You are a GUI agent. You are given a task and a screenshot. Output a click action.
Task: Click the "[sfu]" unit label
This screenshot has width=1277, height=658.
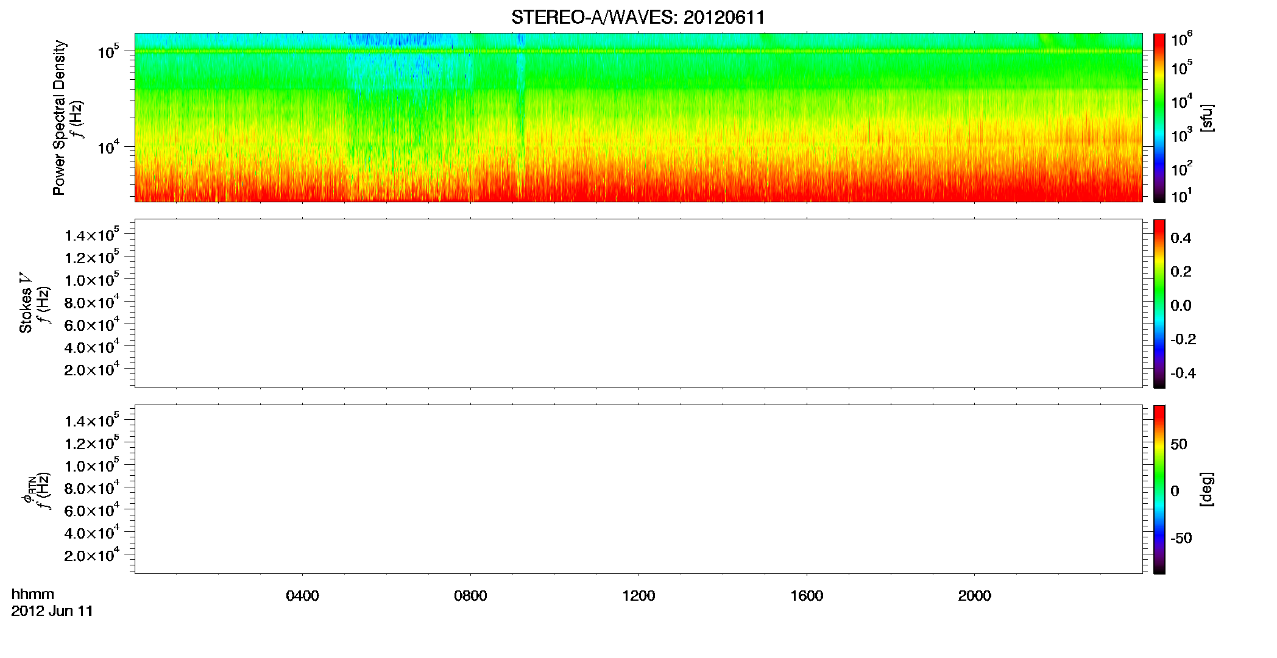click(x=1206, y=118)
